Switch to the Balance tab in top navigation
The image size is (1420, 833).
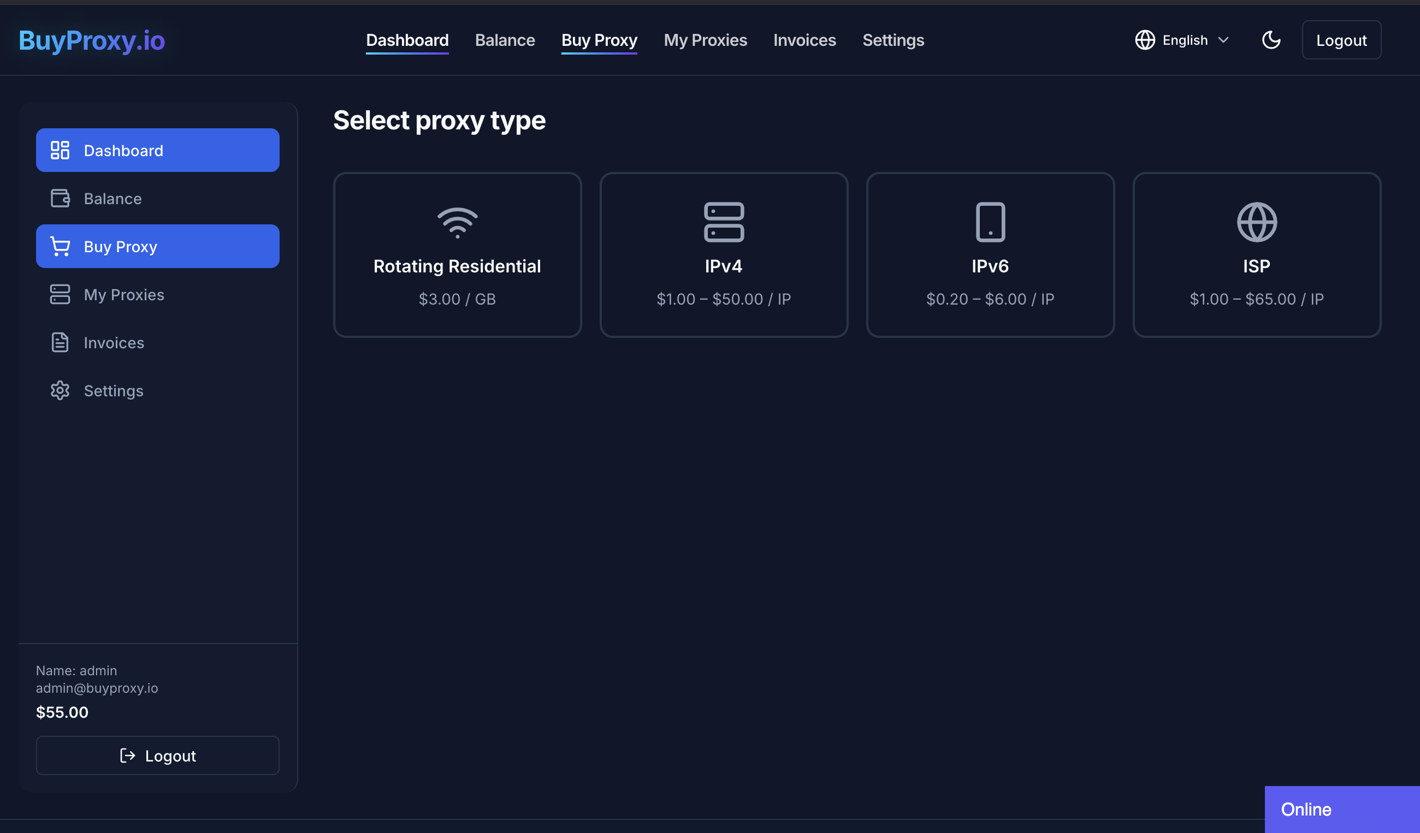pos(505,39)
